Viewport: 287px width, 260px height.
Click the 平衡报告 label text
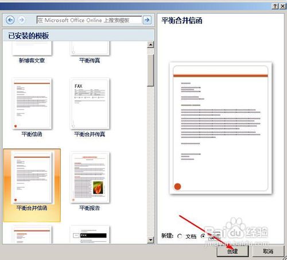click(x=90, y=208)
